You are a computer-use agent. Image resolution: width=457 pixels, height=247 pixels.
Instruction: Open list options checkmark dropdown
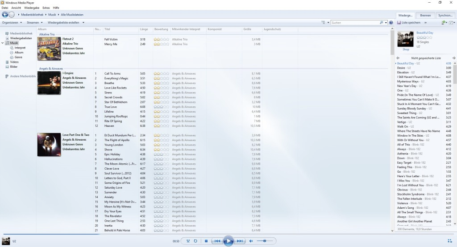[452, 22]
